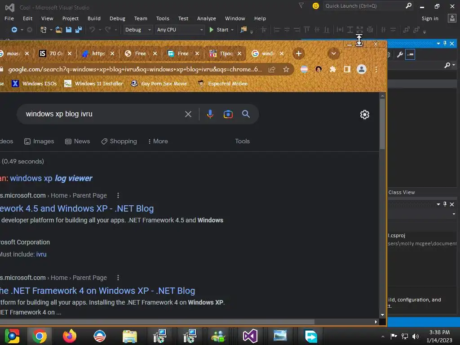Click the Chrome profile avatar icon
The height and width of the screenshot is (345, 460).
[362, 69]
